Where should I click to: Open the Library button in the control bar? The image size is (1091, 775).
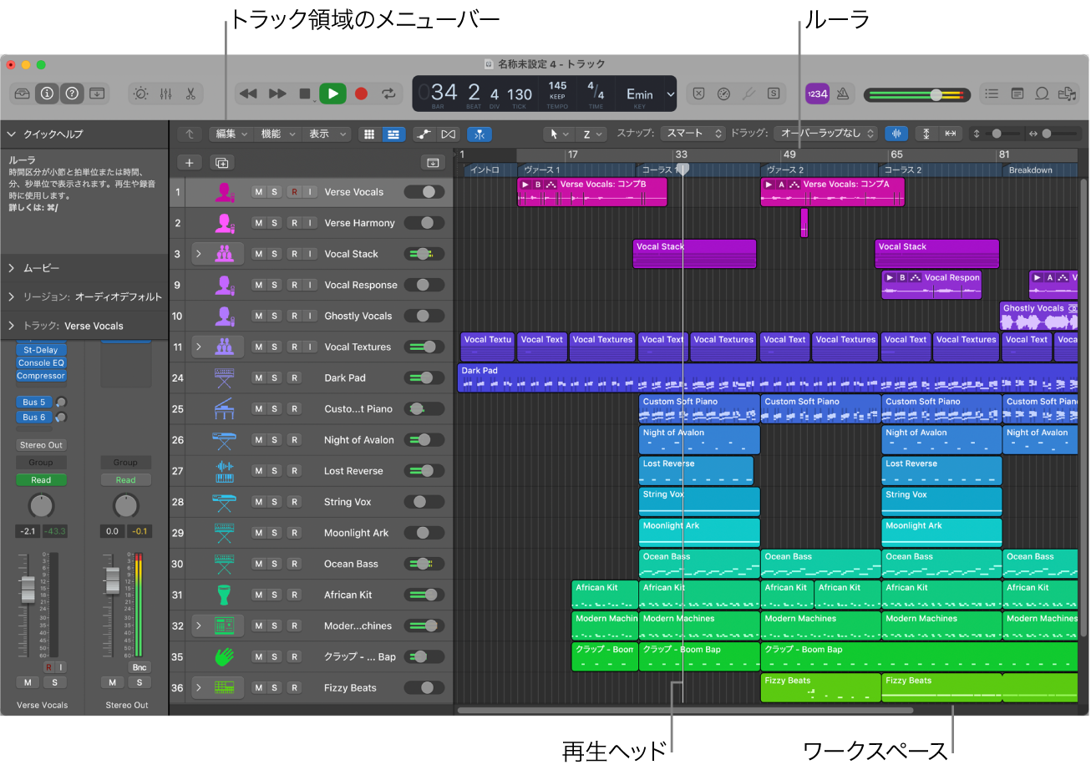point(23,94)
